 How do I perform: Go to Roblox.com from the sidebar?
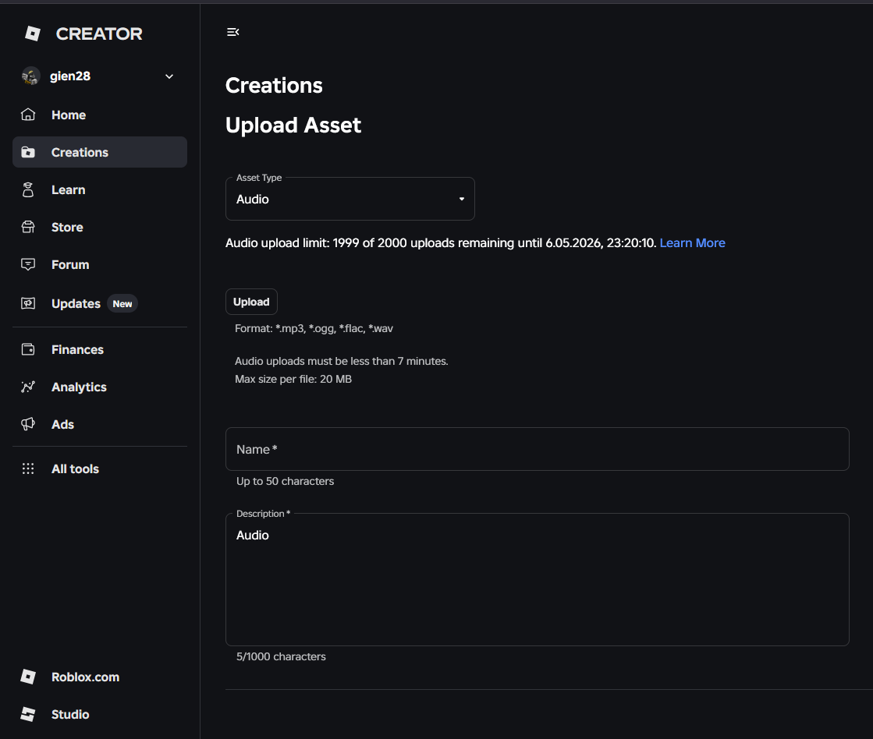[85, 677]
